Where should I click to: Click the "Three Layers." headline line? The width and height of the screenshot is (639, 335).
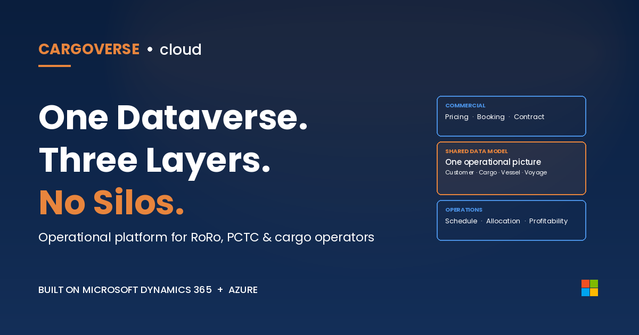154,160
